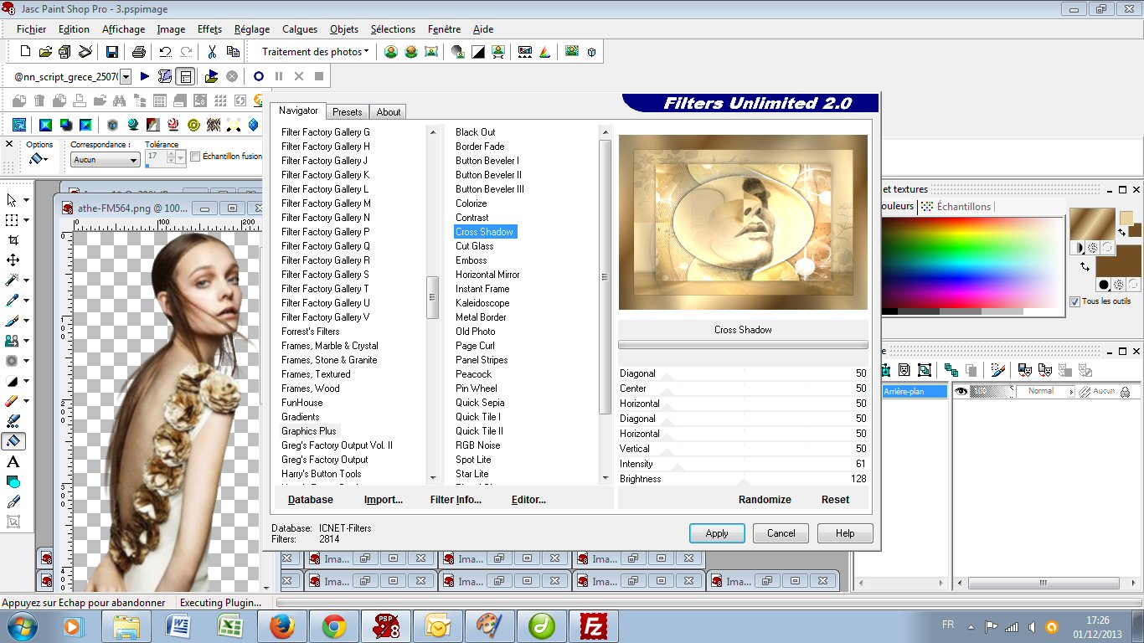Click the Copy icon in toolbar
The width and height of the screenshot is (1144, 643).
coord(233,52)
